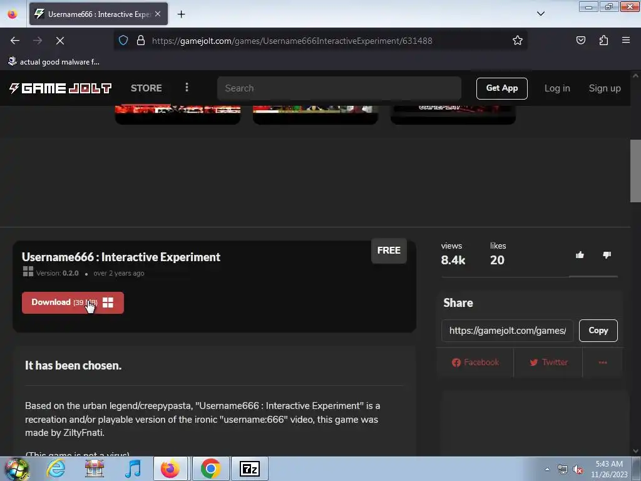Click the address bar URL

[292, 41]
